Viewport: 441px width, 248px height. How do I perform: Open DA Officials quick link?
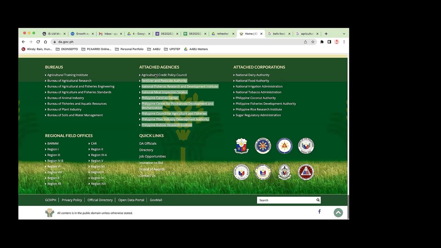(x=148, y=143)
